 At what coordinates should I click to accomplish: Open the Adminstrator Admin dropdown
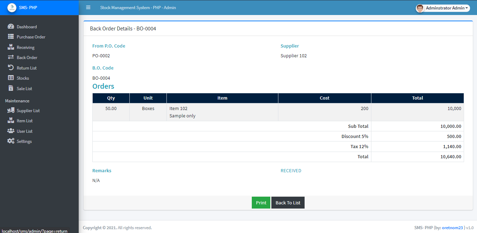[x=443, y=8]
